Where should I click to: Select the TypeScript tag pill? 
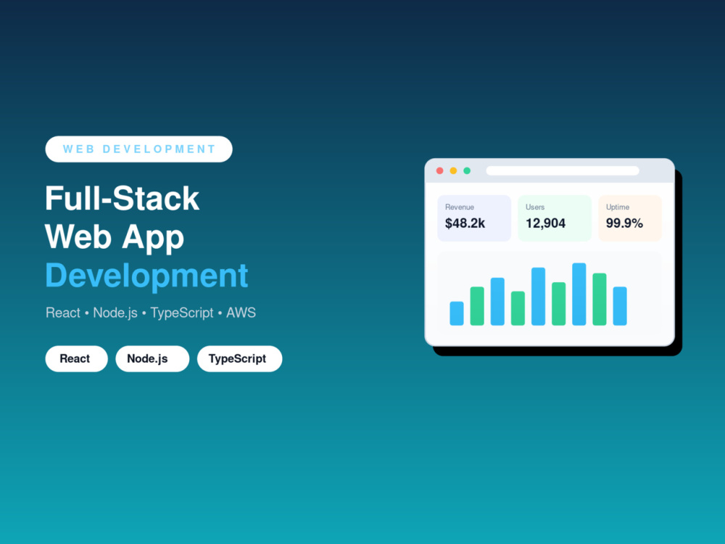pos(239,358)
